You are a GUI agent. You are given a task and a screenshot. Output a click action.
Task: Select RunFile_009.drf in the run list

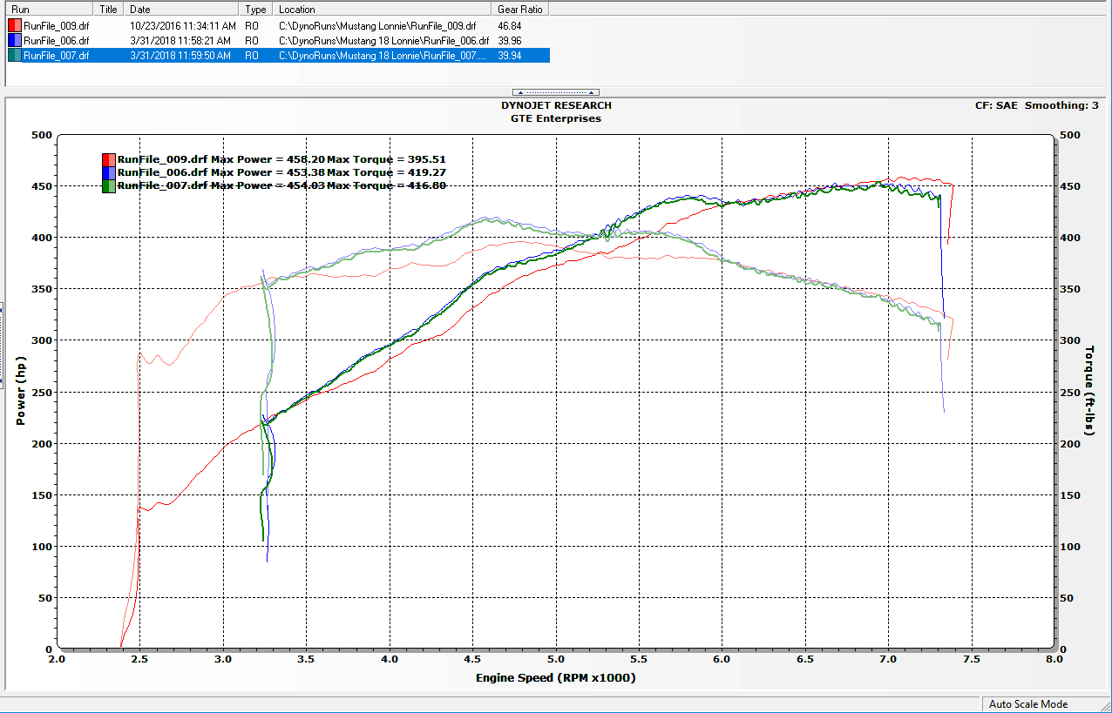coord(56,26)
